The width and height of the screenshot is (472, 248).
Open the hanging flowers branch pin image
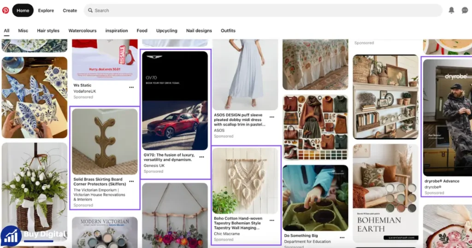tap(175, 215)
